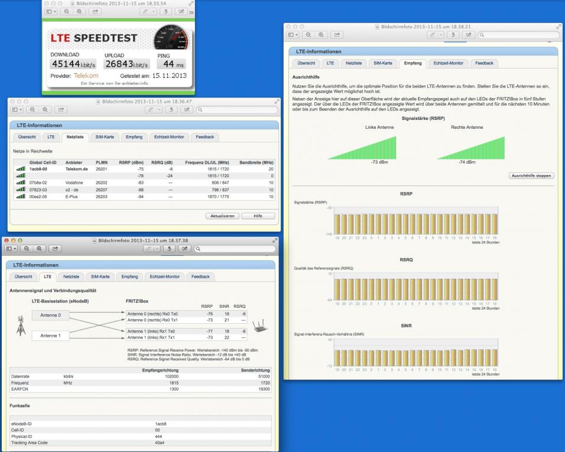
Task: Zoom out in the 18.36.47 Netzliste window
Action: (33, 109)
